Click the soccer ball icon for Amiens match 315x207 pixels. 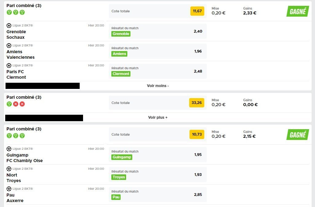9,46
